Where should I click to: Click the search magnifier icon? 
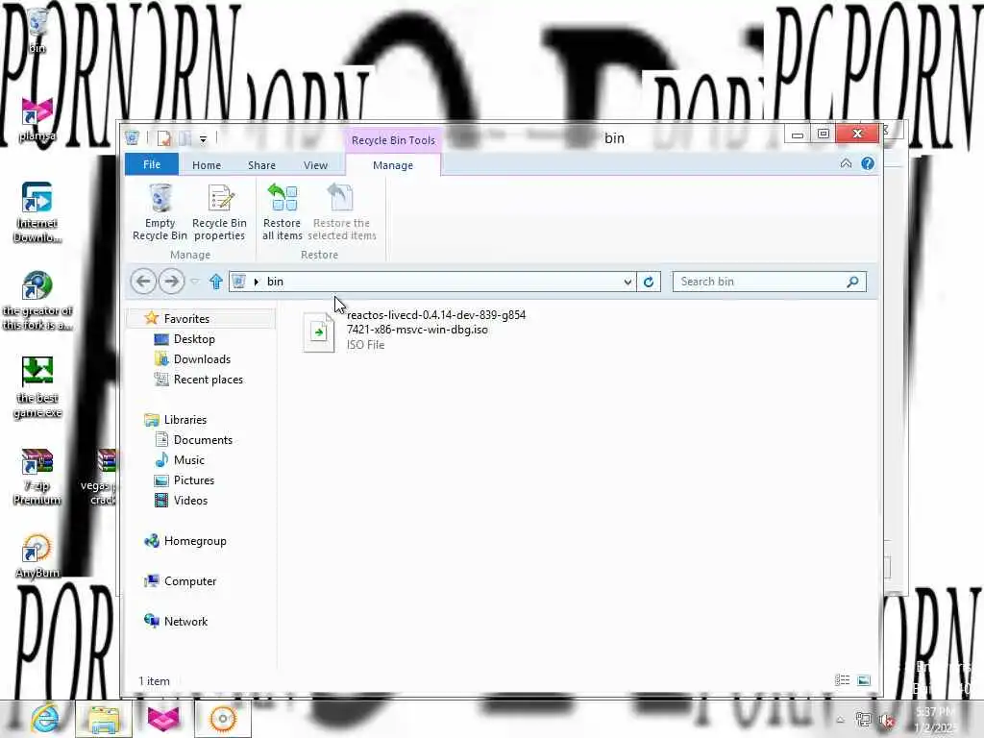click(x=852, y=282)
